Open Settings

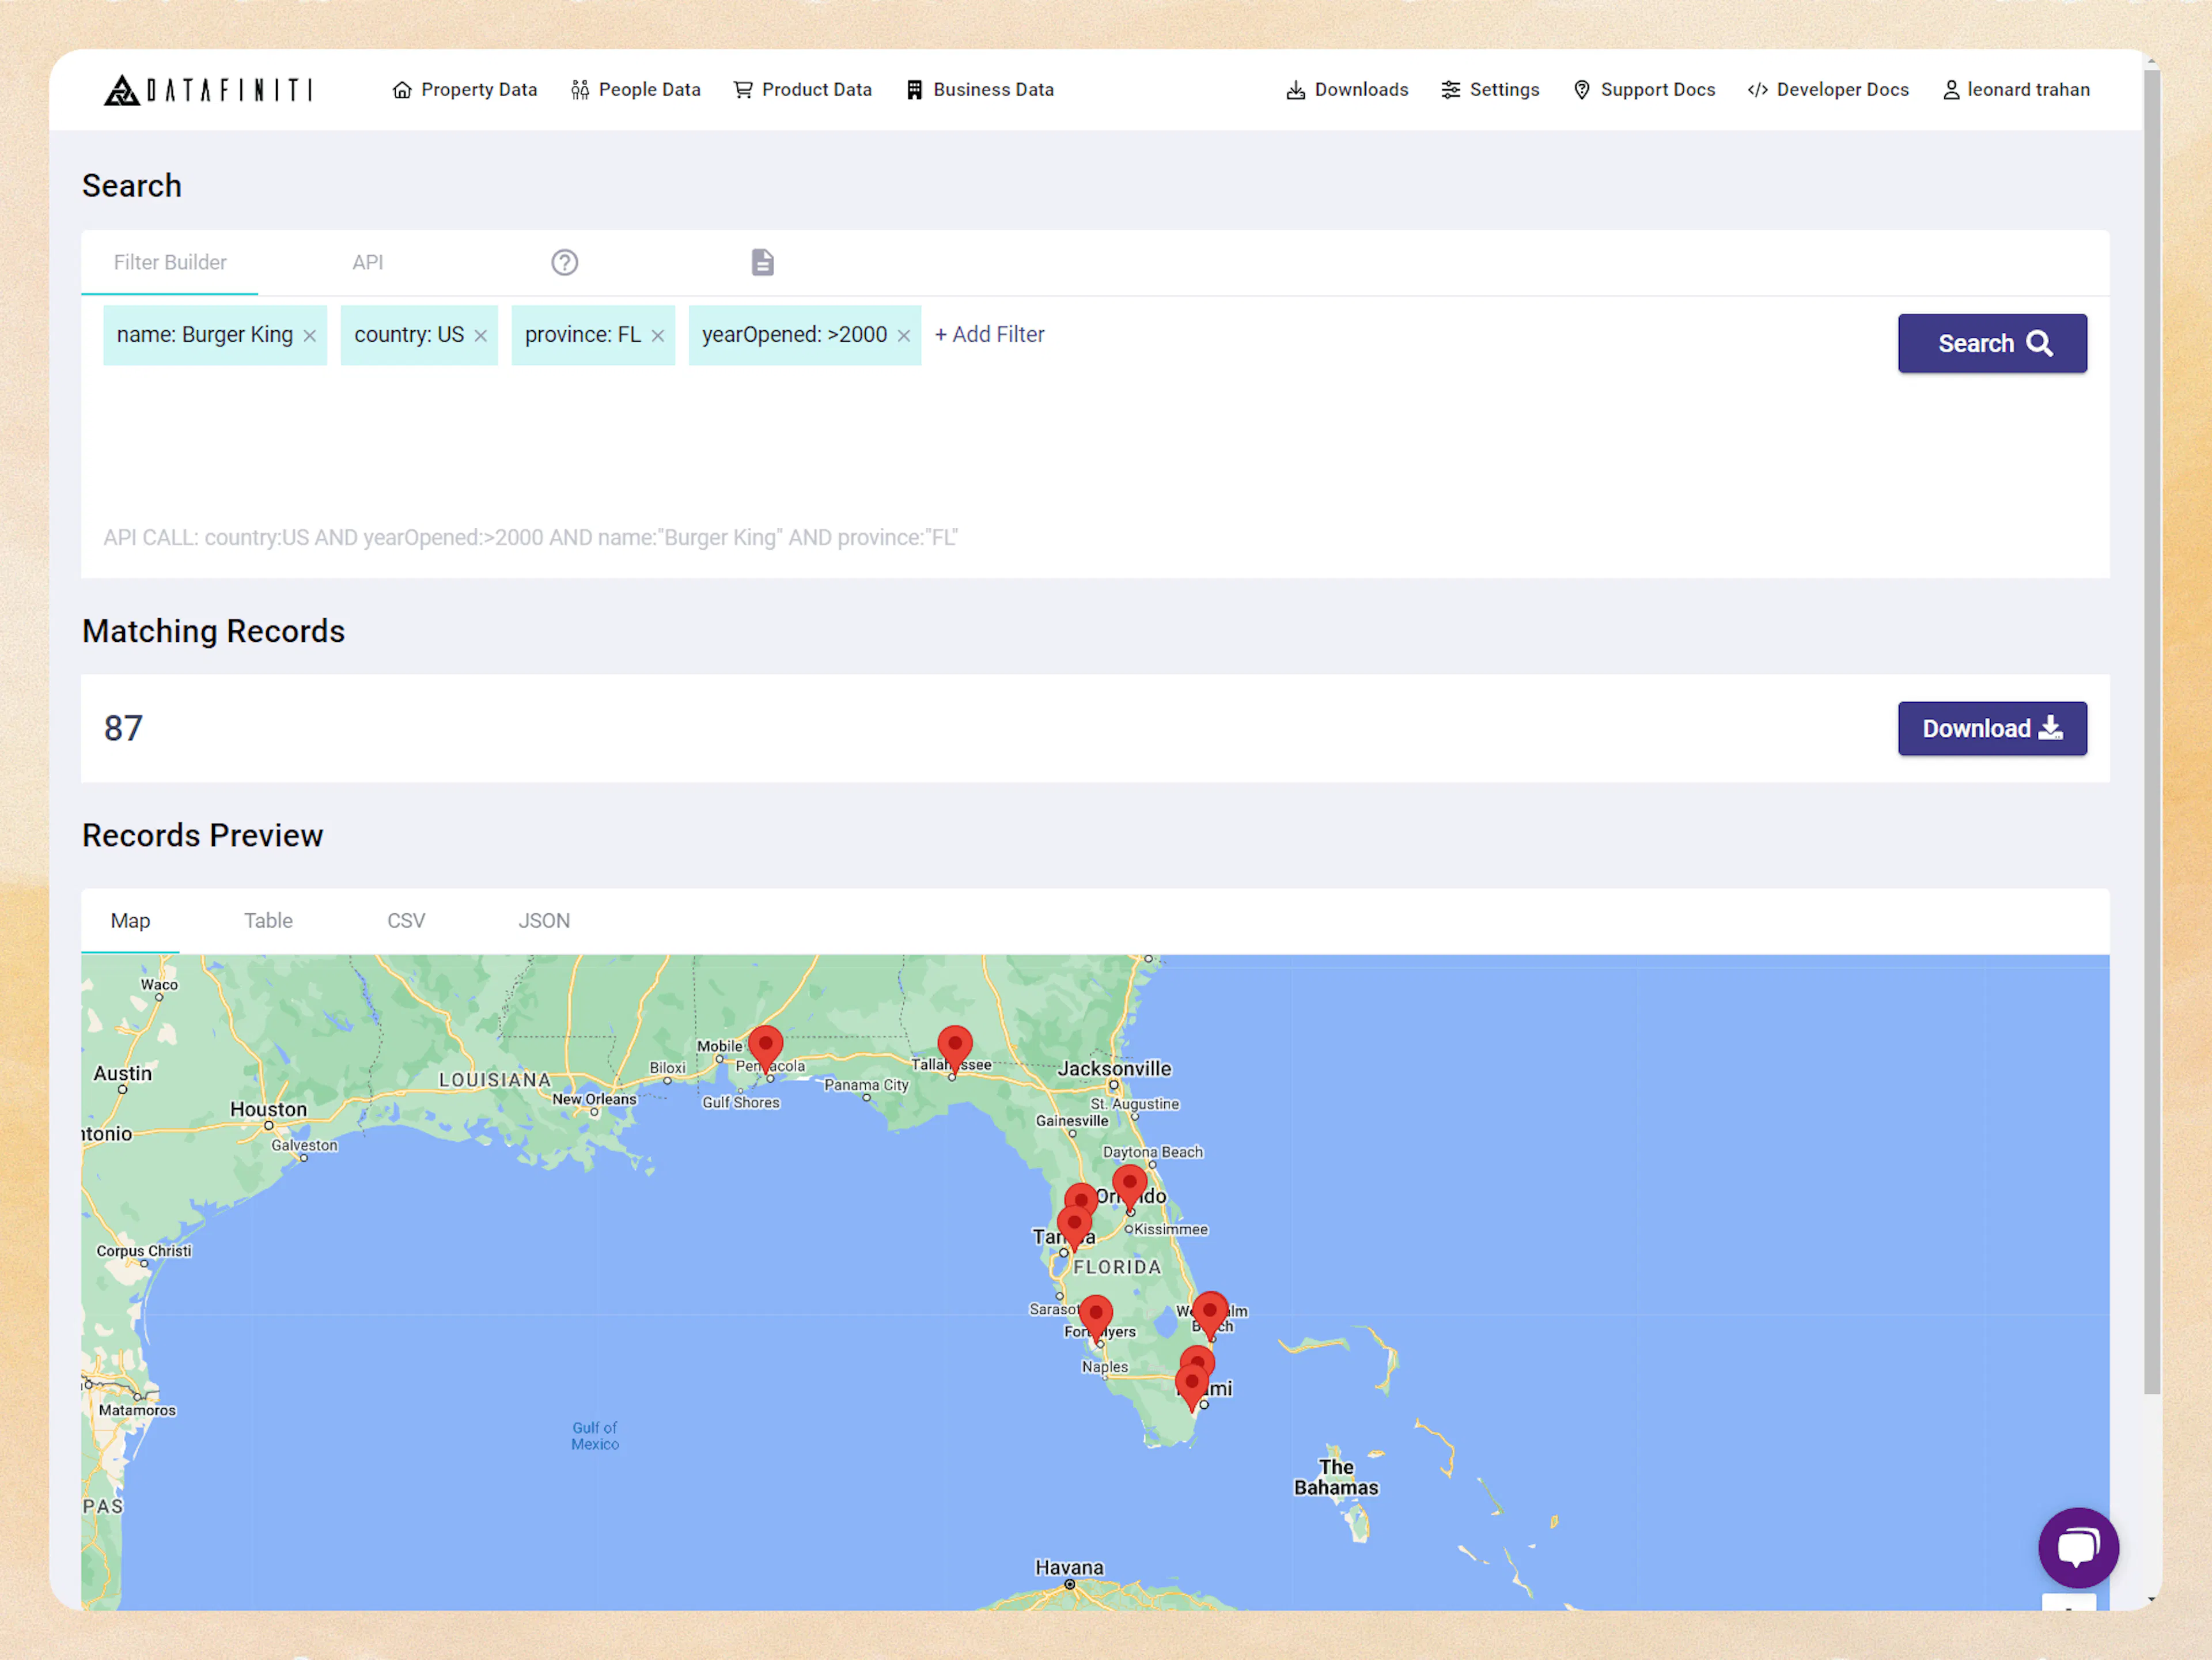(1490, 90)
